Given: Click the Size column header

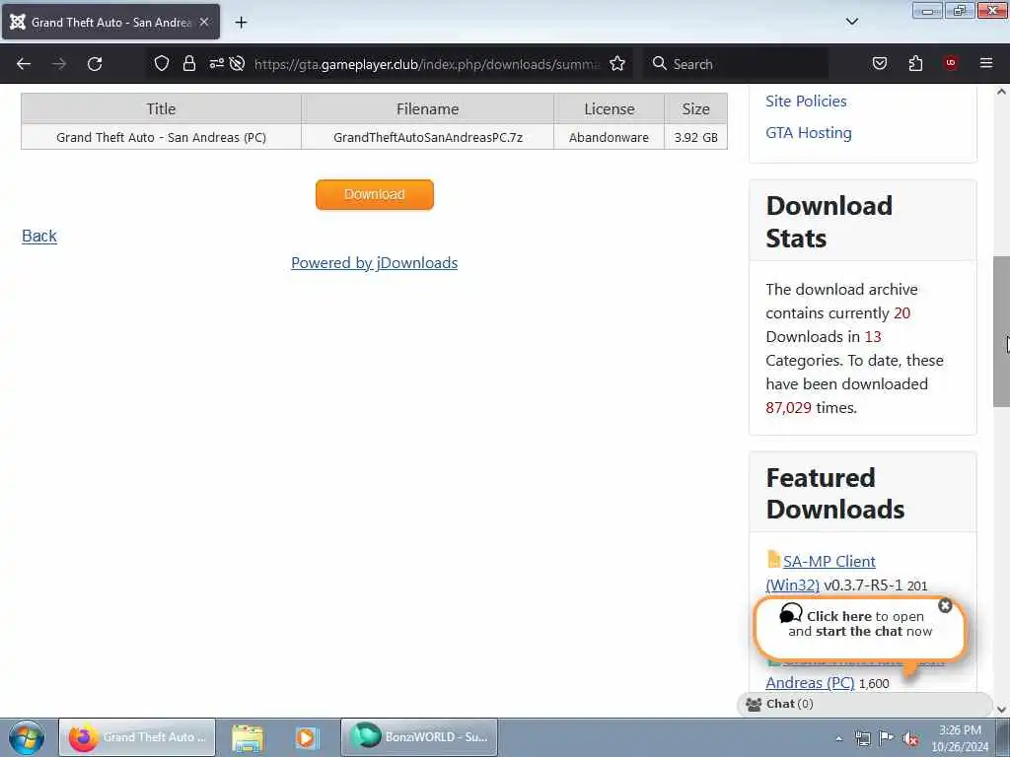Looking at the screenshot, I should point(695,108).
